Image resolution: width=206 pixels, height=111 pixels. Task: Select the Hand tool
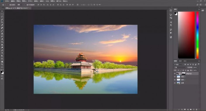pyautogui.click(x=2, y=61)
